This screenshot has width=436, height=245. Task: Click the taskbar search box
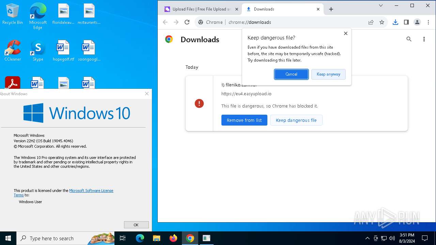tap(66, 238)
